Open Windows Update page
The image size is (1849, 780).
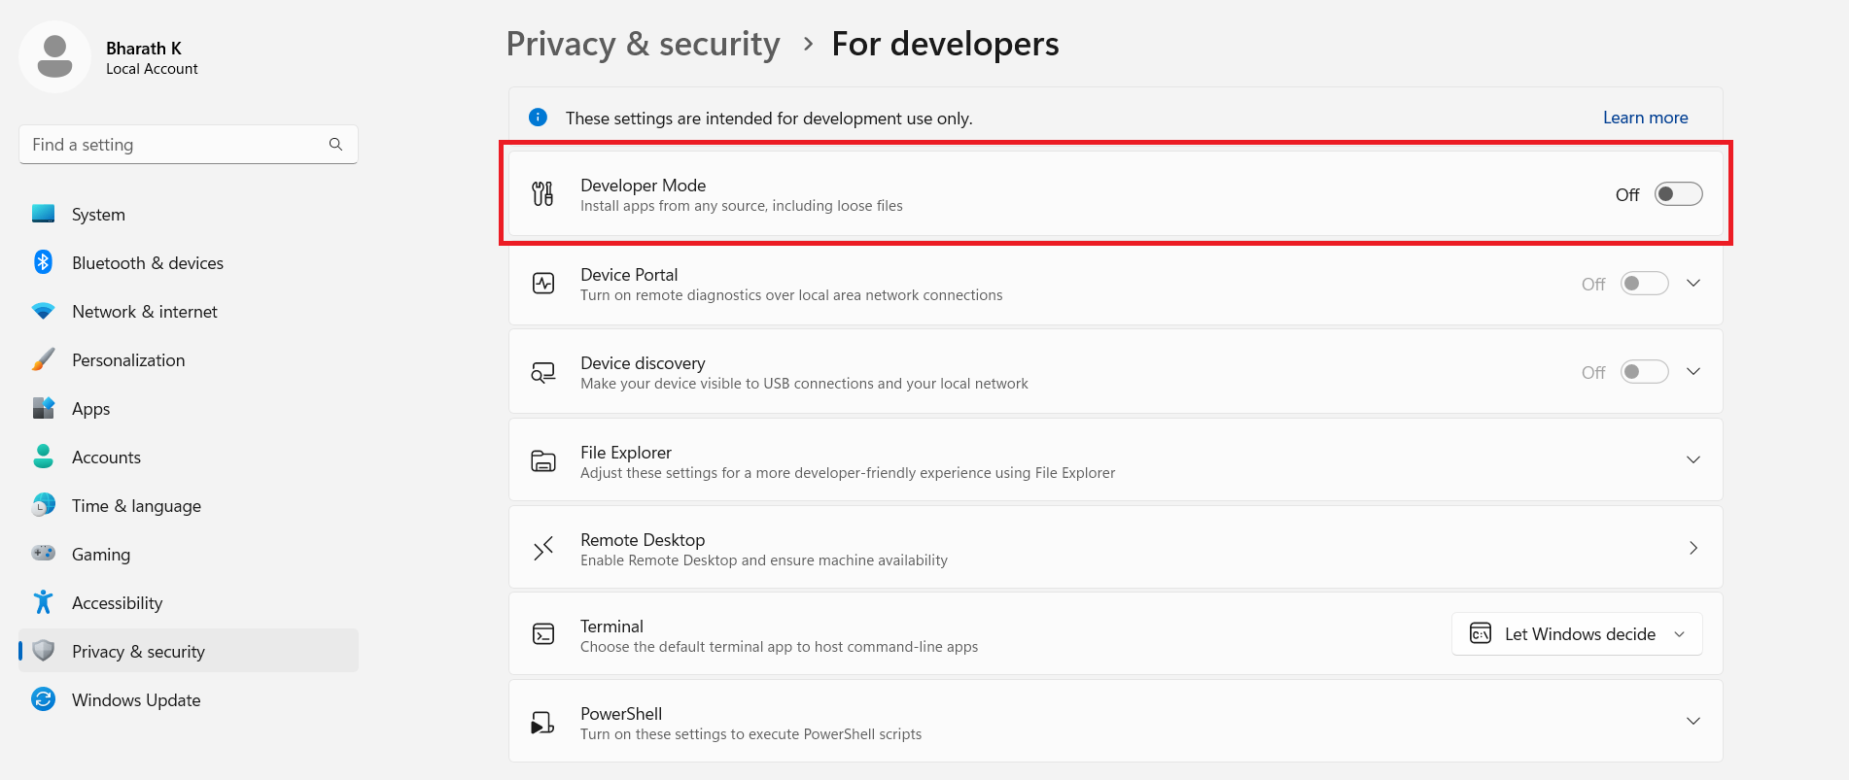(x=189, y=699)
